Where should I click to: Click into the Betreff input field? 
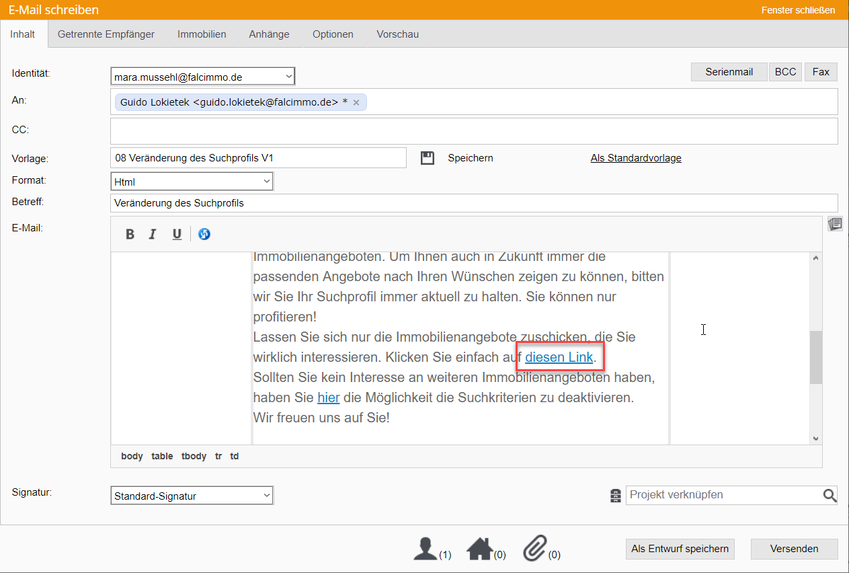tap(473, 202)
